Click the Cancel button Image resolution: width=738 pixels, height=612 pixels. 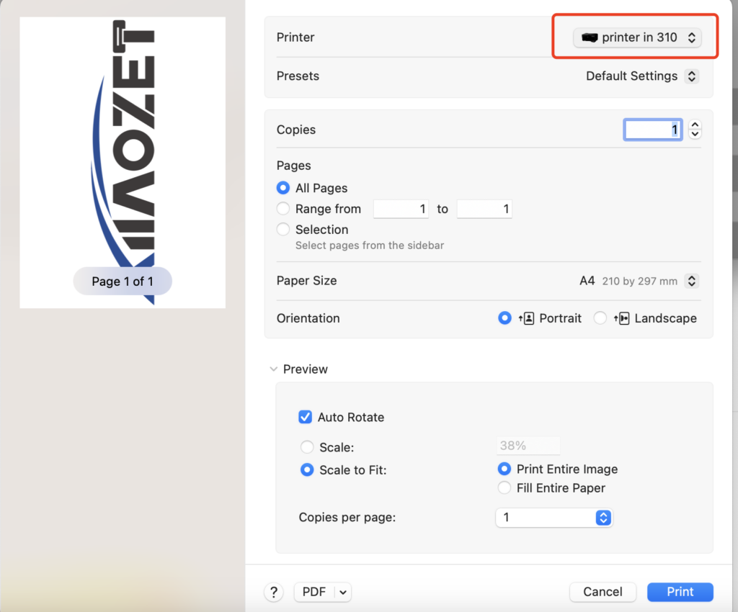tap(603, 592)
